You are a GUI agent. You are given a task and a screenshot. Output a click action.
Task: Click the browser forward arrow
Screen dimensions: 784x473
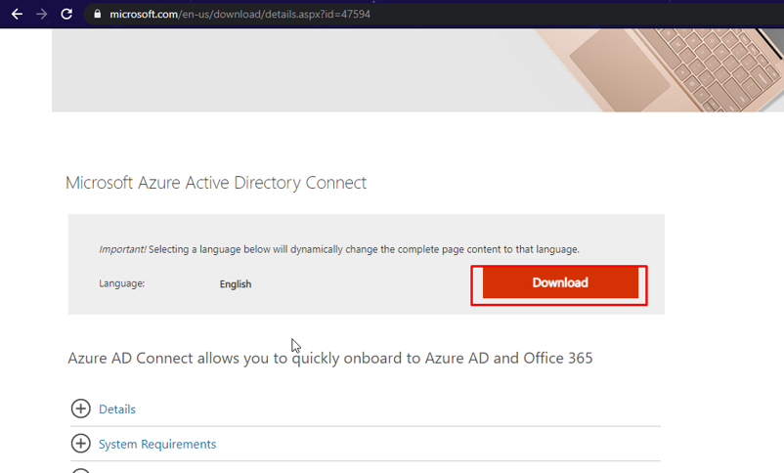(41, 15)
